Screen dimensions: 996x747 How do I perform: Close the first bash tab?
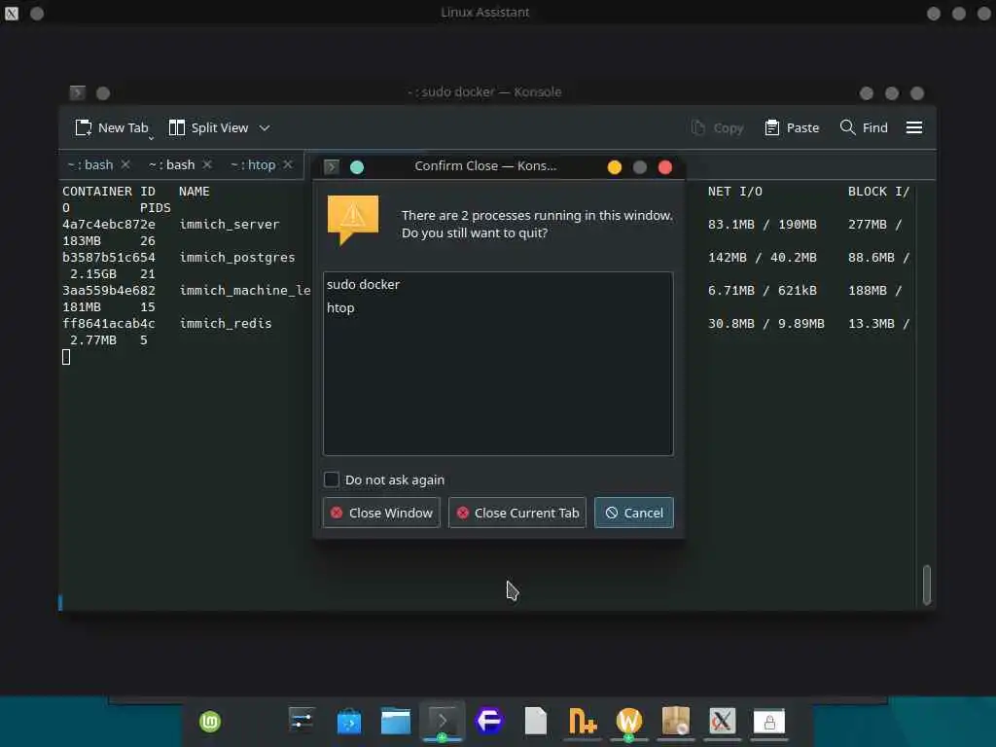(x=125, y=164)
